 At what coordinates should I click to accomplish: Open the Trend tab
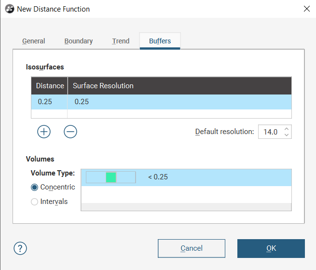pyautogui.click(x=121, y=41)
